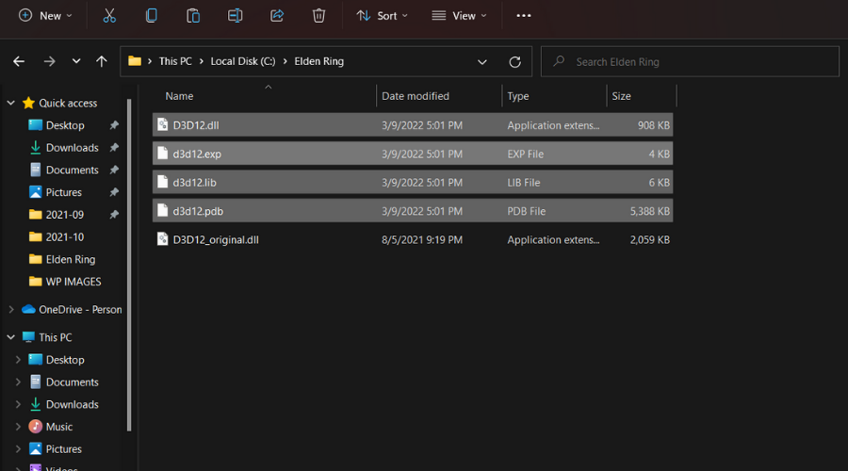Click Elden Ring breadcrumb segment
848x471 pixels.
click(x=319, y=61)
